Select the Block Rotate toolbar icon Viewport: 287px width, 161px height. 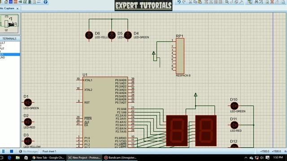(x=216, y=2)
